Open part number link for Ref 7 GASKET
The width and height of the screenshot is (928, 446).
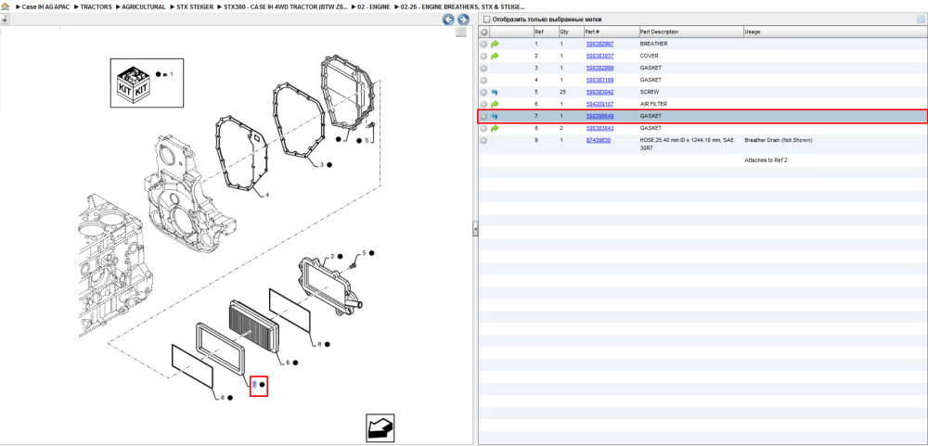[599, 116]
